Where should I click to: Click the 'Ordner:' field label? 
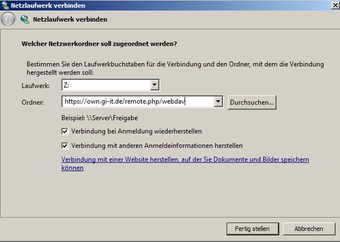33,102
